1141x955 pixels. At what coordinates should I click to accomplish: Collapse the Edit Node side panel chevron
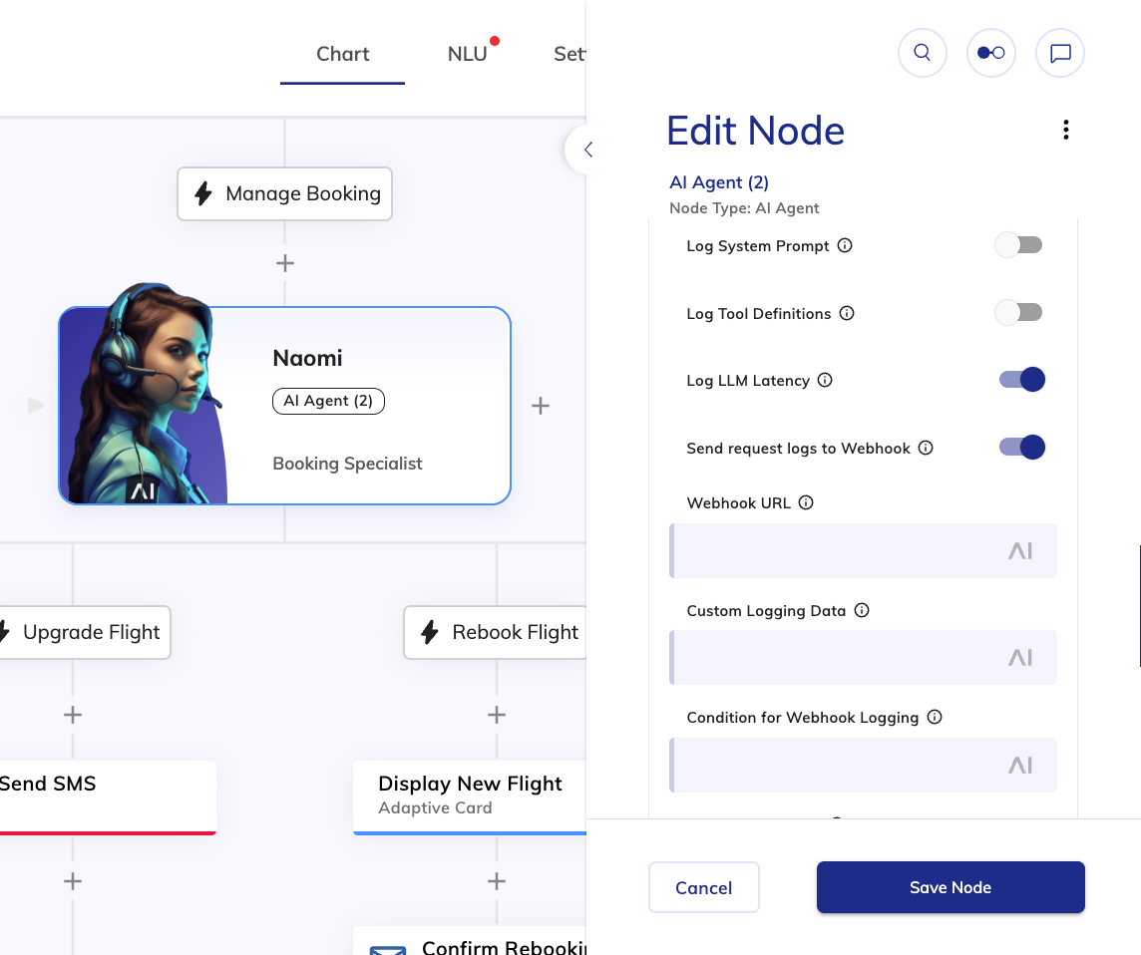587,150
